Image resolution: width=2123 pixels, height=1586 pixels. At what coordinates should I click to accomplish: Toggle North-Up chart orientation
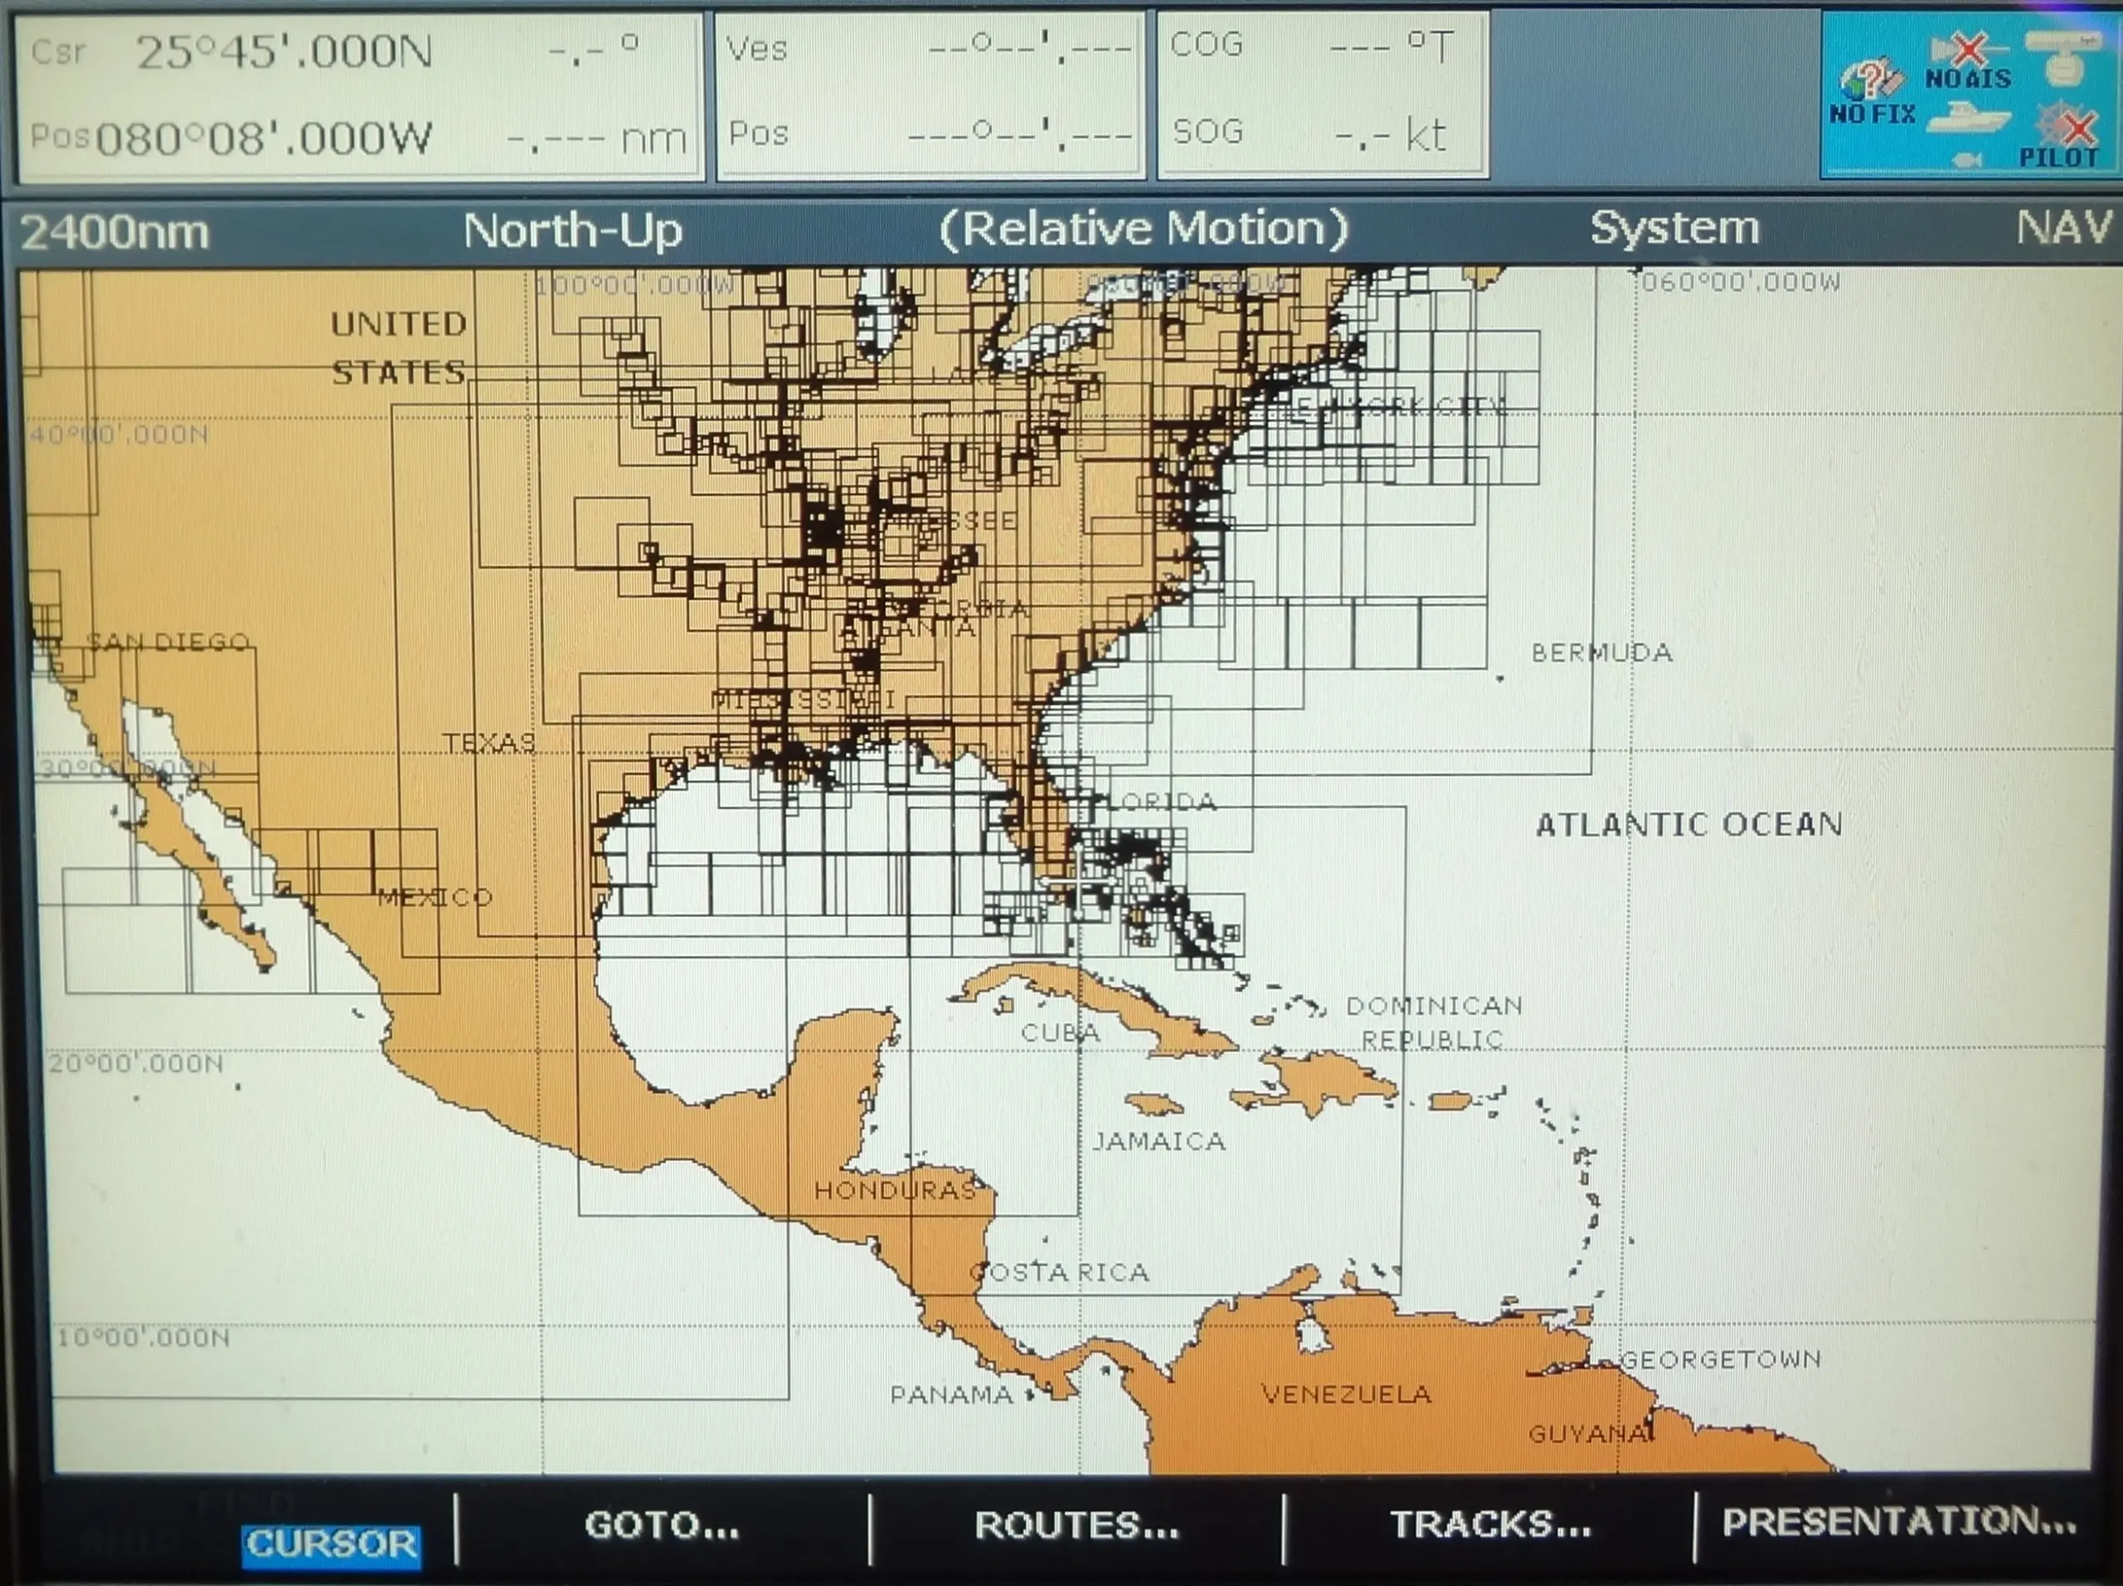[571, 230]
